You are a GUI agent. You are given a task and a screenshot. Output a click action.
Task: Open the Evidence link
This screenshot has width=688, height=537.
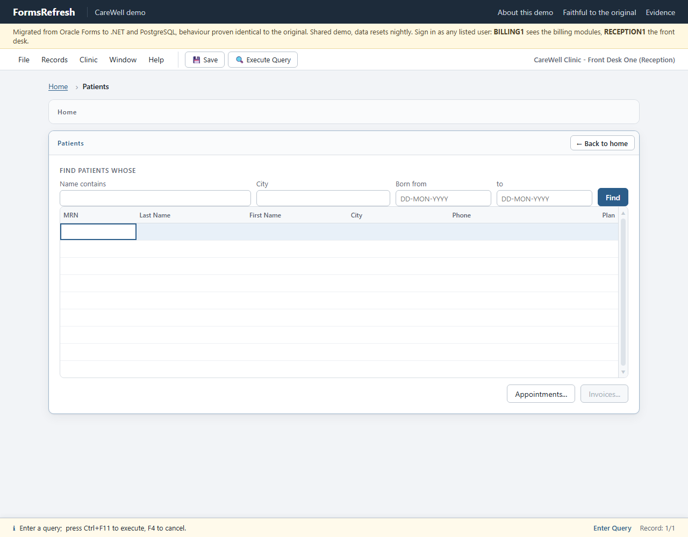tap(660, 12)
